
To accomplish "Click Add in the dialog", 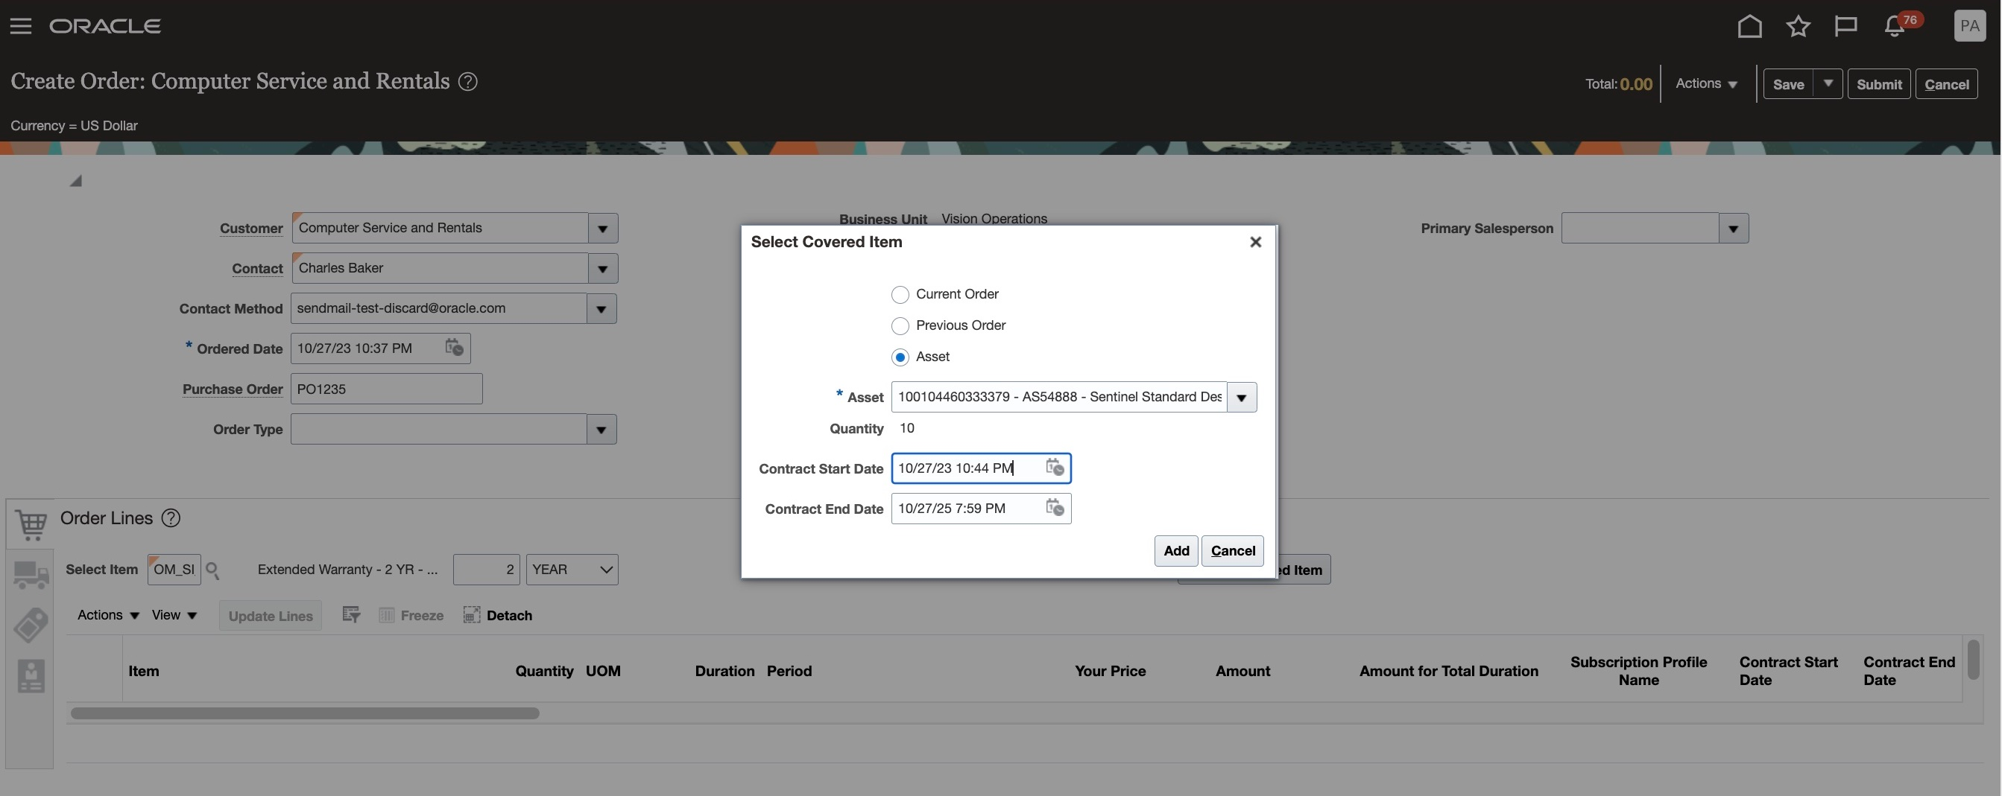I will tap(1176, 550).
